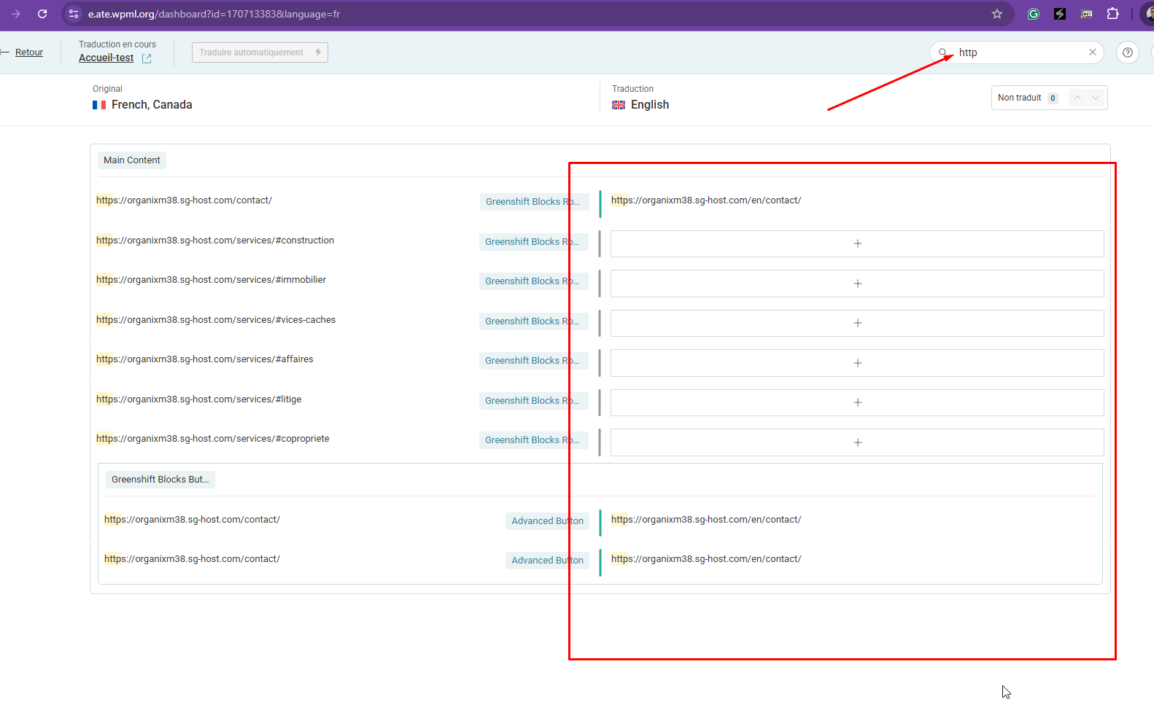1154x718 pixels.
Task: Open Accueil-test in new tab via external link icon
Action: (x=147, y=58)
